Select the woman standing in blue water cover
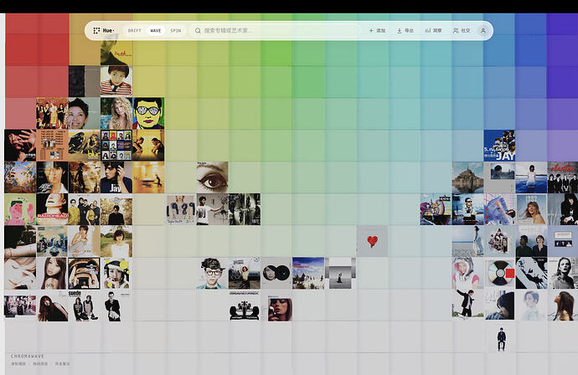Viewport: 578px width, 375px height. [531, 177]
